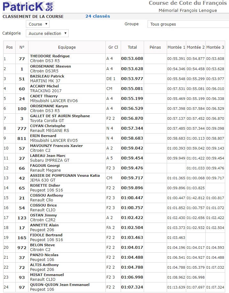Expand the Catégorie 'Aucune sélection' dropdown
This screenshot has height=293, width=229.
point(47,33)
